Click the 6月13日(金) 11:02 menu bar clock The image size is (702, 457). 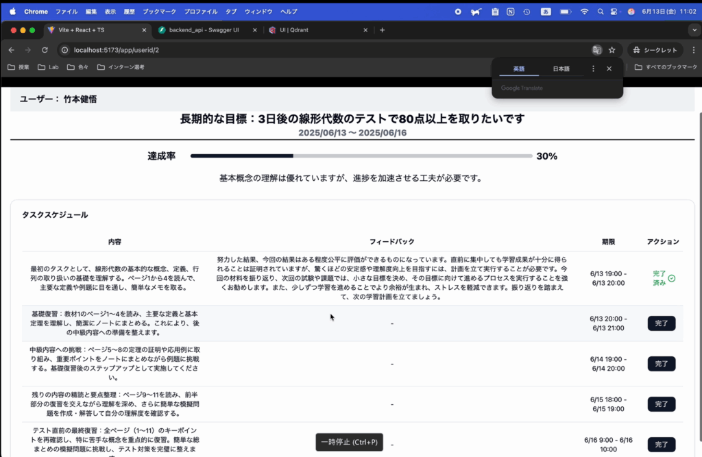coord(669,12)
